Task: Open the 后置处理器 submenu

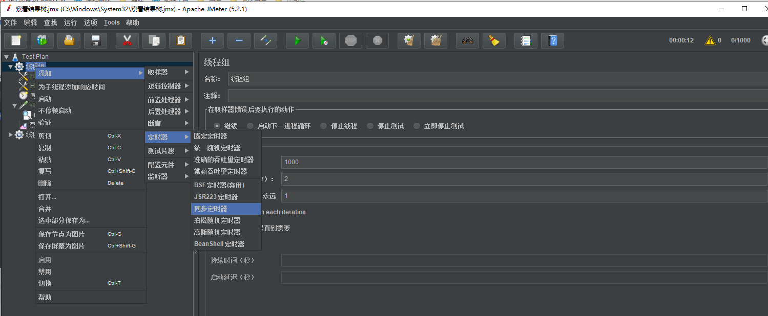Action: pos(169,111)
